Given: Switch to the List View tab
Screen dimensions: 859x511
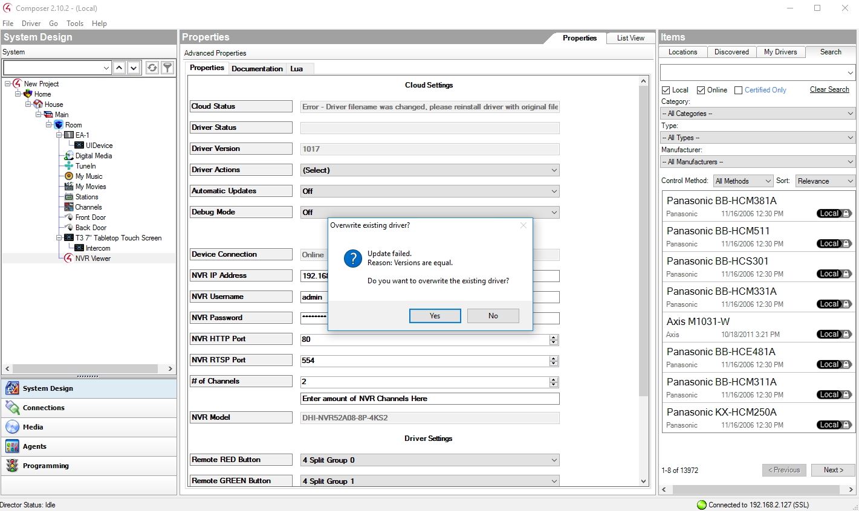Looking at the screenshot, I should click(x=630, y=38).
